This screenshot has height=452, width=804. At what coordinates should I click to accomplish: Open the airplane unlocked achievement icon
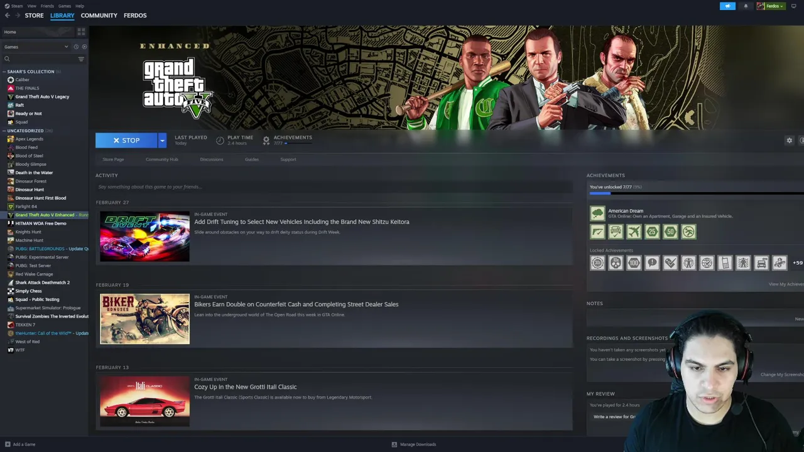pos(634,232)
